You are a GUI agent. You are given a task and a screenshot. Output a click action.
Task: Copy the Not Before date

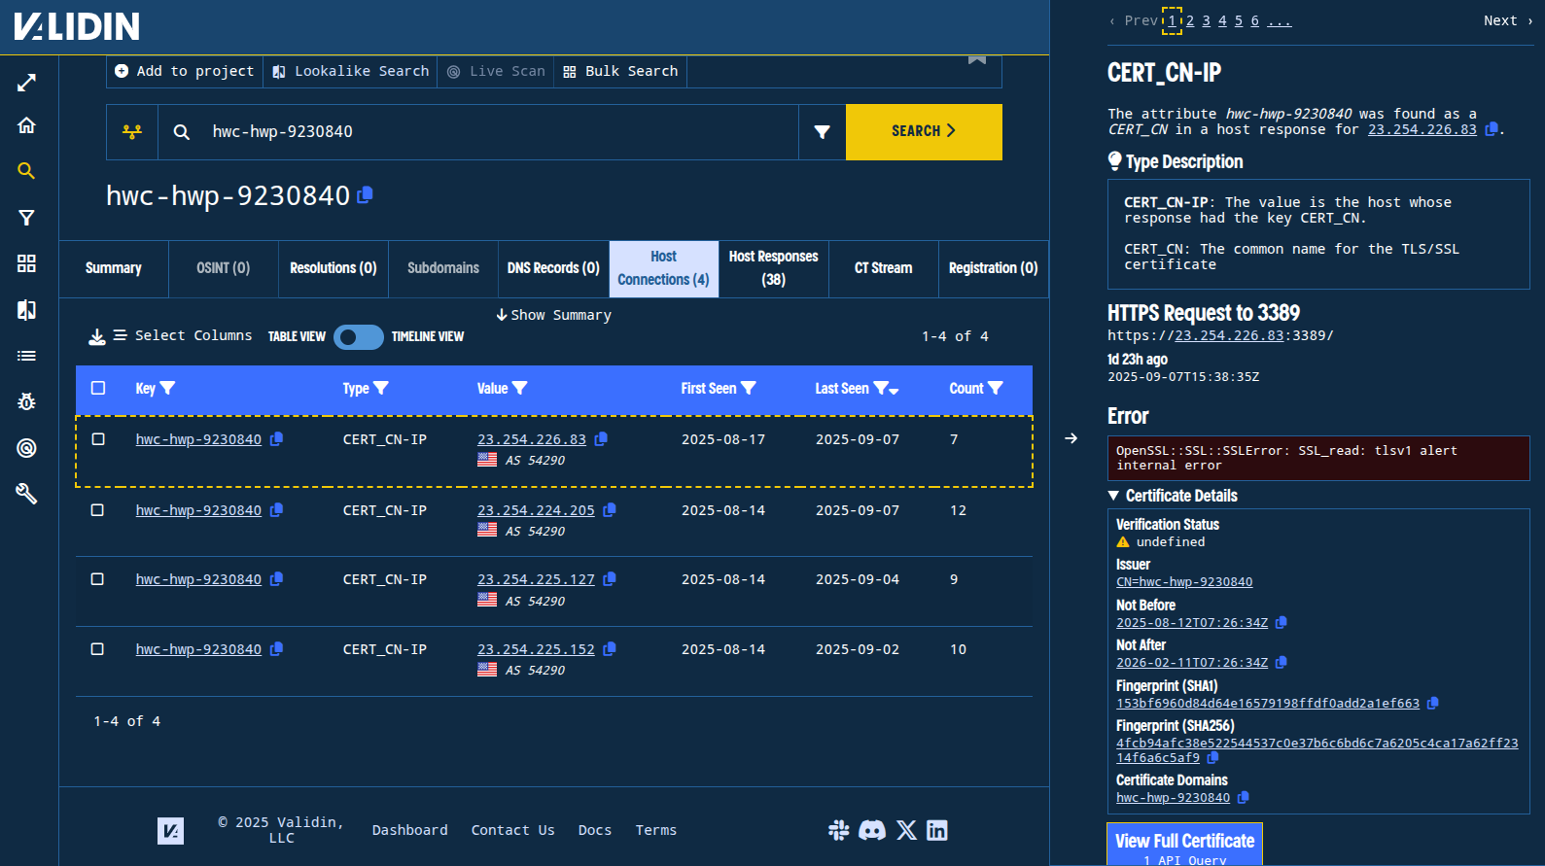pos(1281,622)
